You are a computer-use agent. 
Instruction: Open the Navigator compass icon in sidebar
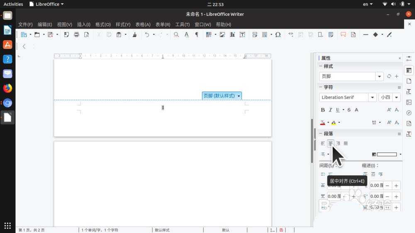[409, 113]
